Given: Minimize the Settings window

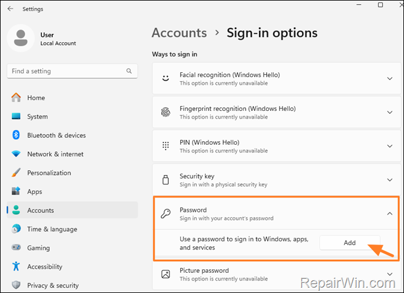Looking at the screenshot, I should (x=359, y=5).
